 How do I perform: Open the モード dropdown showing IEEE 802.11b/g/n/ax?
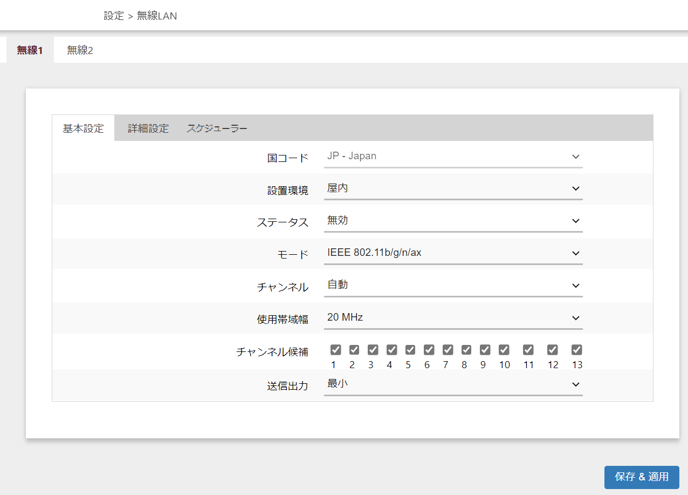453,254
